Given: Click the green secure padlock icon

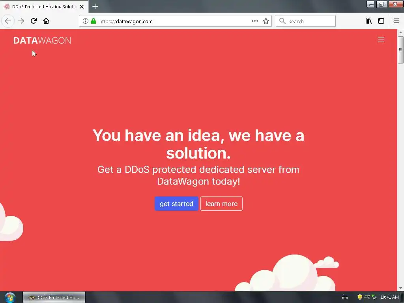Looking at the screenshot, I should pos(94,21).
